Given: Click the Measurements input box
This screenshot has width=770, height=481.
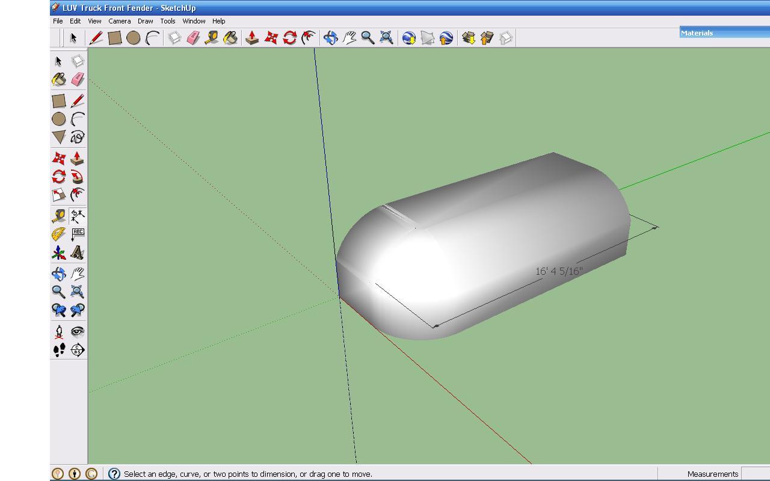Looking at the screenshot, I should coord(756,474).
